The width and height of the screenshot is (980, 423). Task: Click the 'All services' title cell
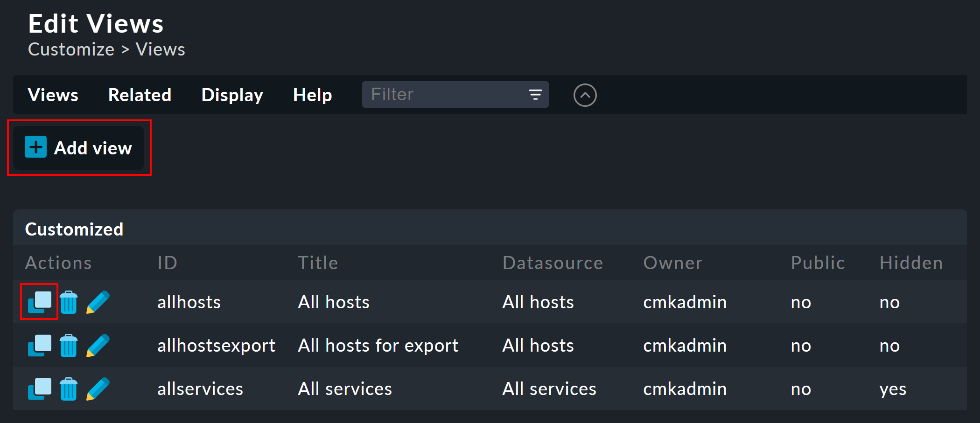point(345,389)
